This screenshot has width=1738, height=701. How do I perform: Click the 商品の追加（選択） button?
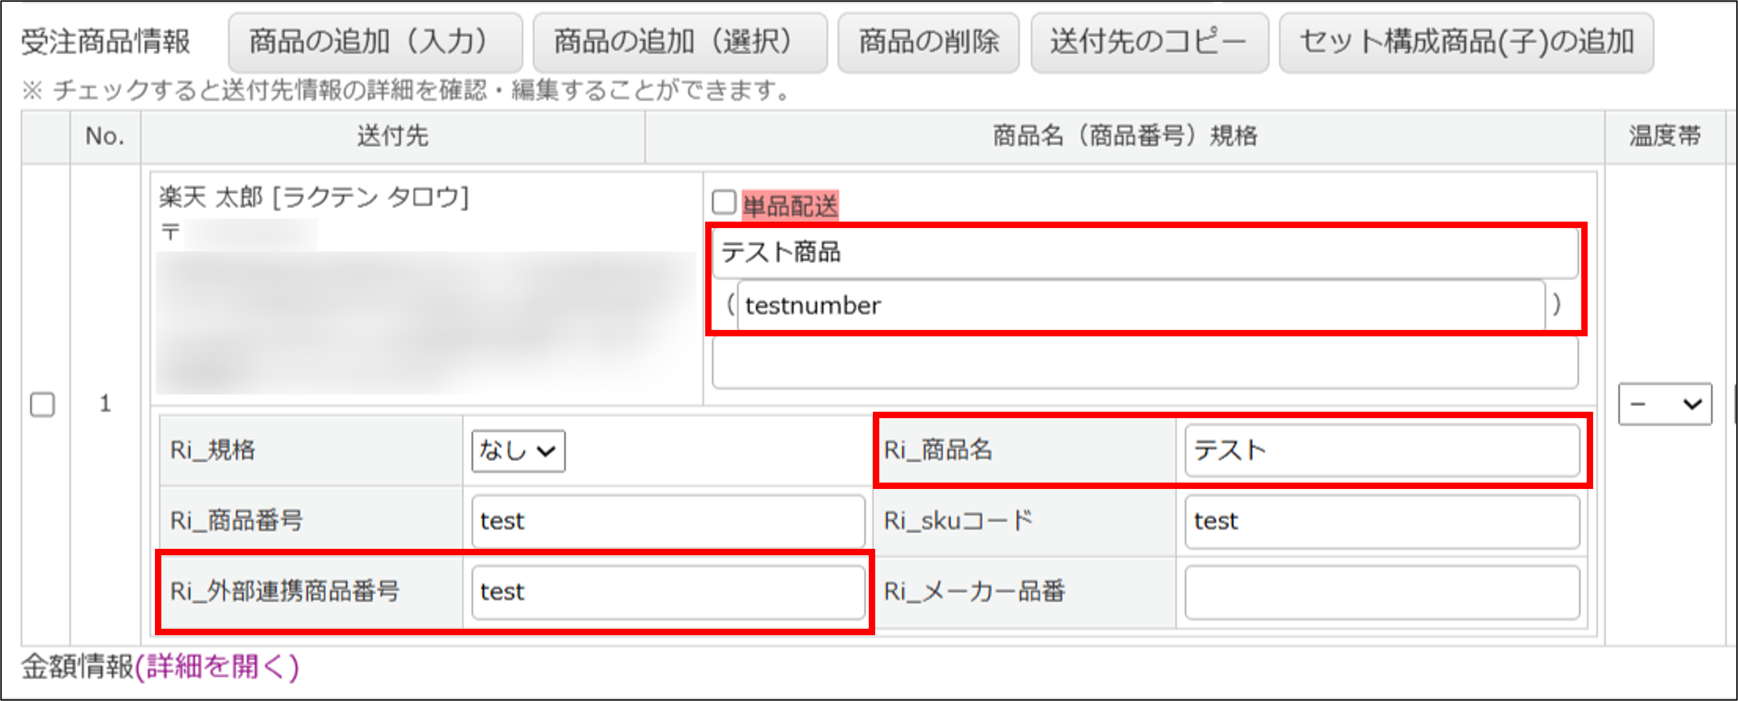click(x=680, y=42)
